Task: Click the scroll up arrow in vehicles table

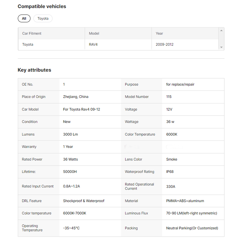Action: (221, 30)
